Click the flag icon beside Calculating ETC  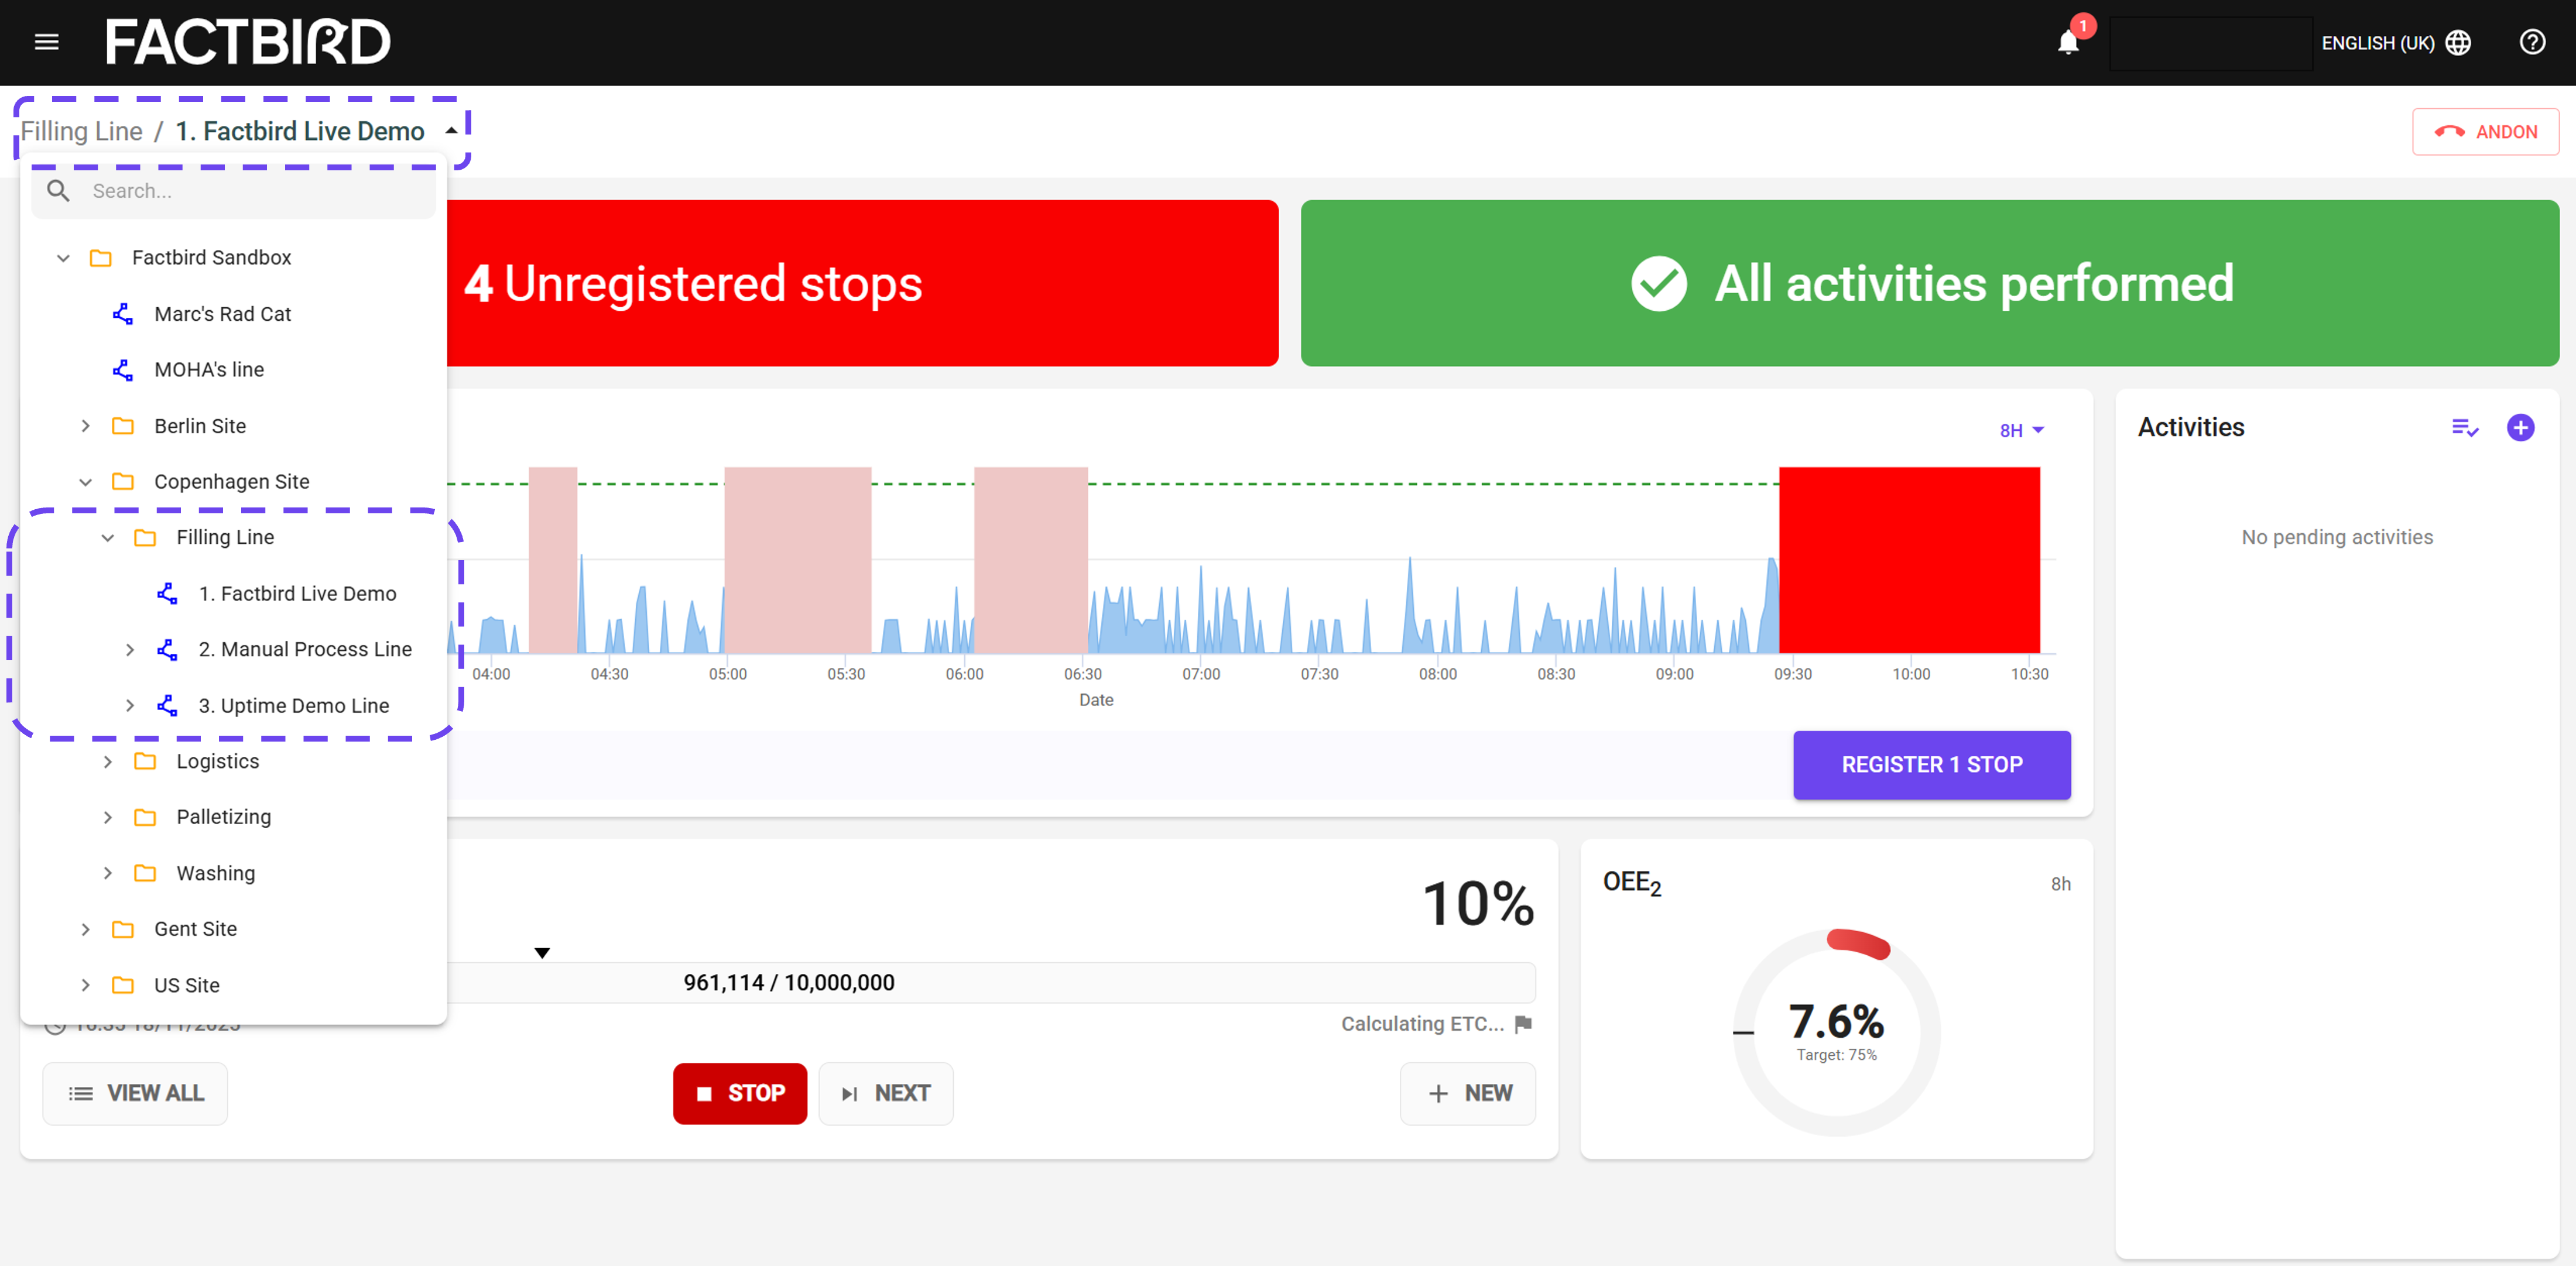pyautogui.click(x=1523, y=1023)
